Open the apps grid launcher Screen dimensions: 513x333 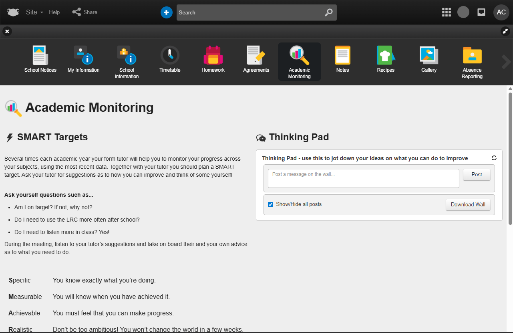(x=446, y=12)
